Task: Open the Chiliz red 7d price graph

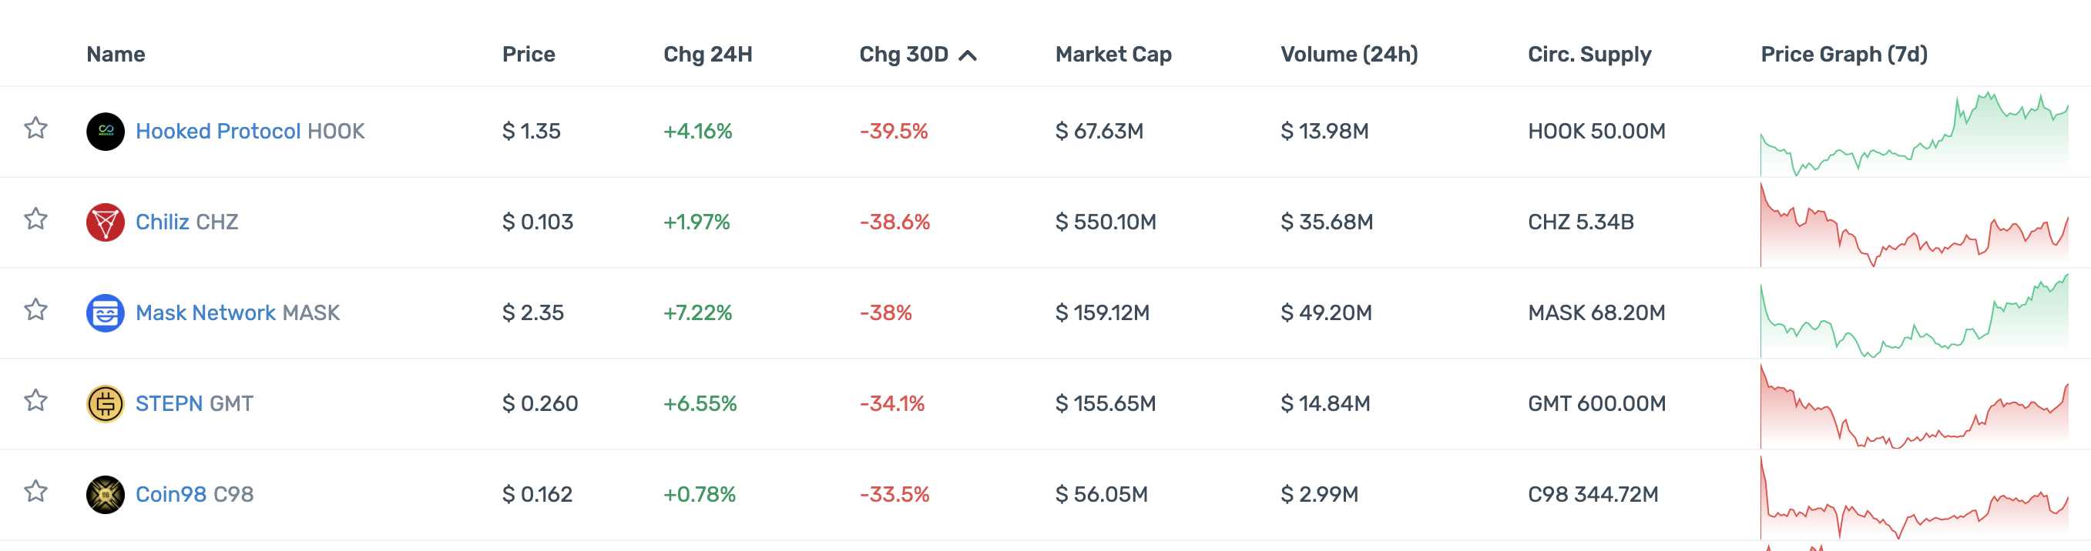Action: 1913,225
